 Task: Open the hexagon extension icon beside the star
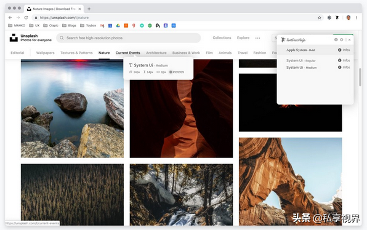[x=329, y=18]
